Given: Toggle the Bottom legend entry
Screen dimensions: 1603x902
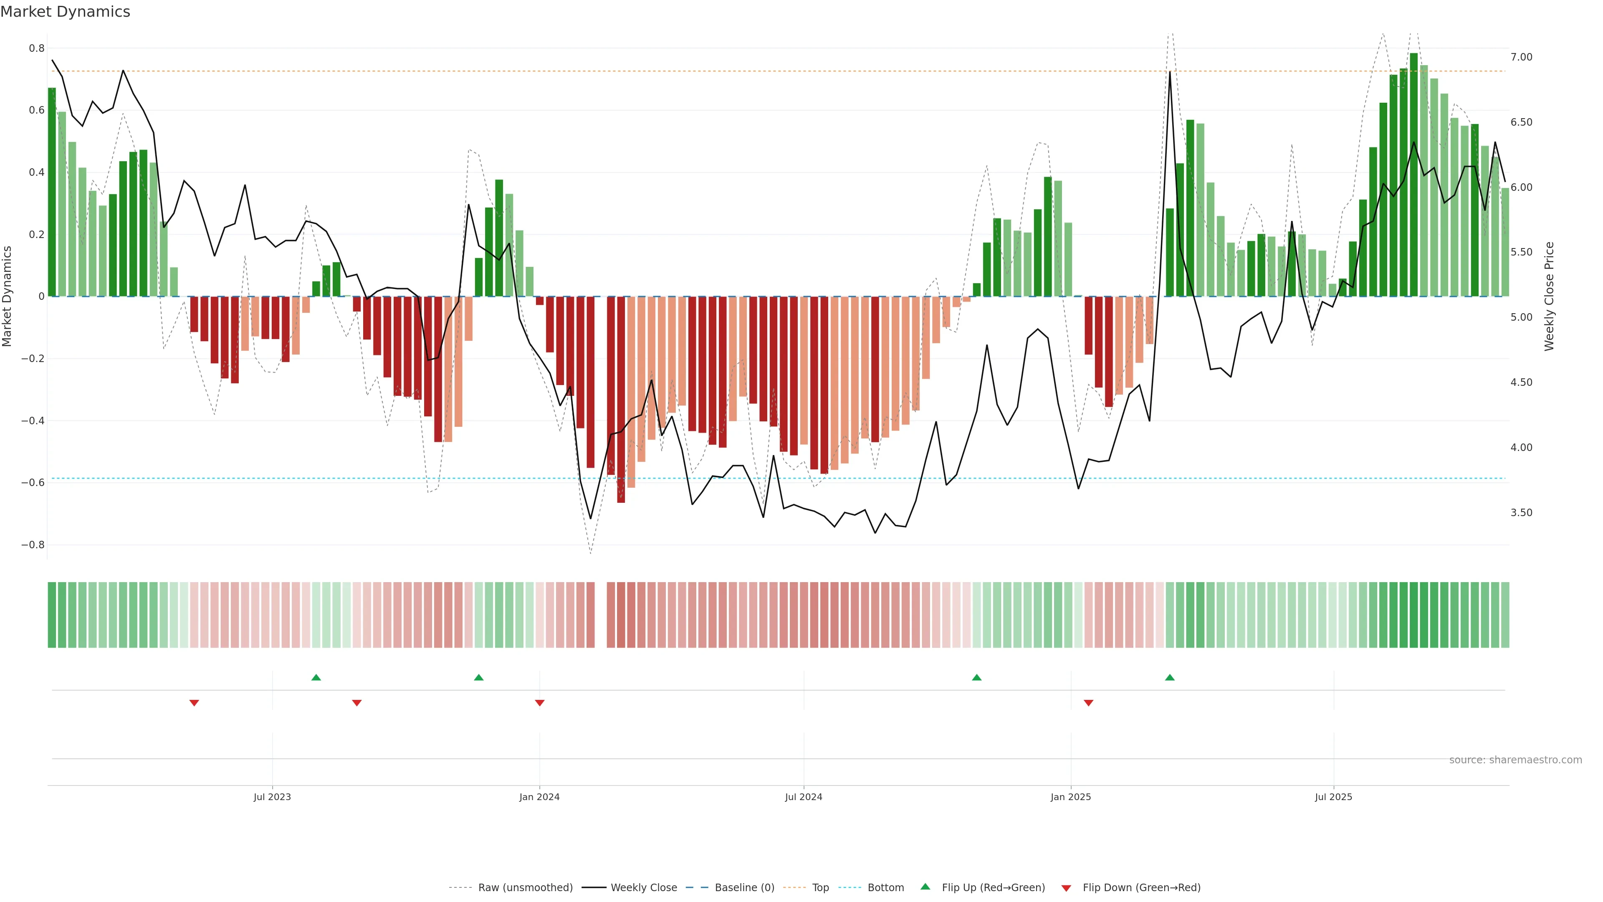Looking at the screenshot, I should click(x=885, y=888).
